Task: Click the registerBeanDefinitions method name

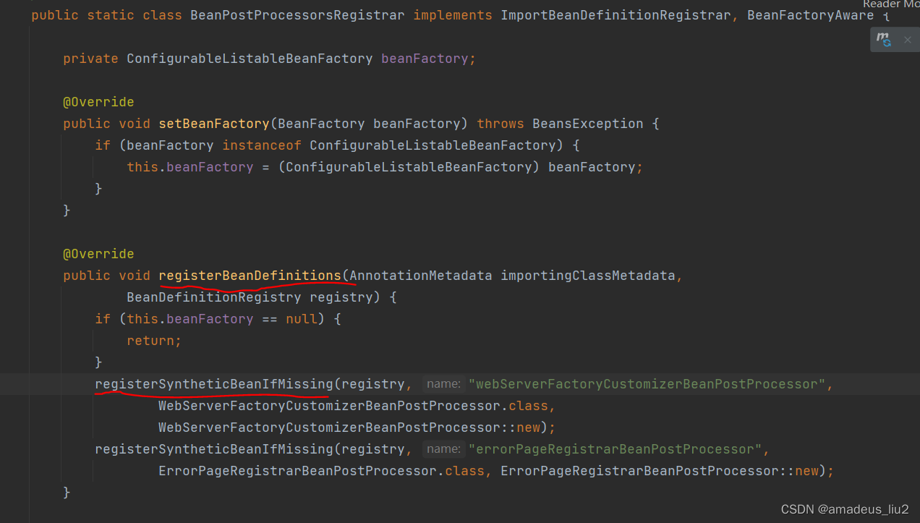Action: 250,276
